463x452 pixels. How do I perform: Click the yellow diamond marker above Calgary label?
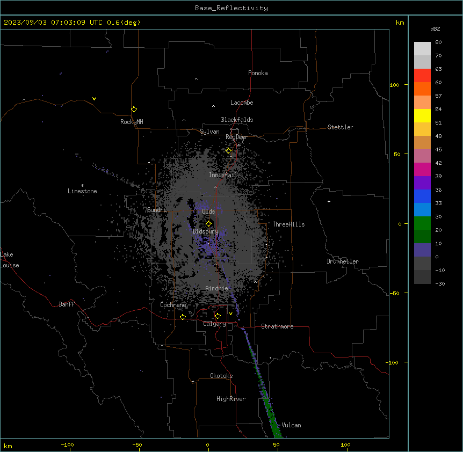(218, 316)
